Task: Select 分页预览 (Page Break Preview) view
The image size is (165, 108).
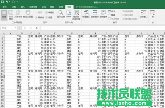Action: [11, 15]
